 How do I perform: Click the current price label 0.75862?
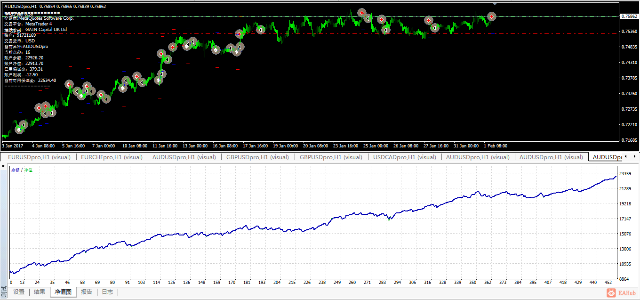pos(630,16)
